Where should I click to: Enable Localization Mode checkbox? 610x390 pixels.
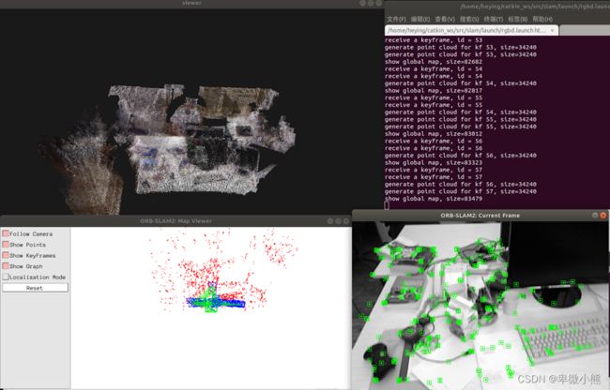pos(6,277)
